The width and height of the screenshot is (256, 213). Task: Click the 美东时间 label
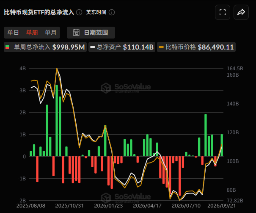96,12
